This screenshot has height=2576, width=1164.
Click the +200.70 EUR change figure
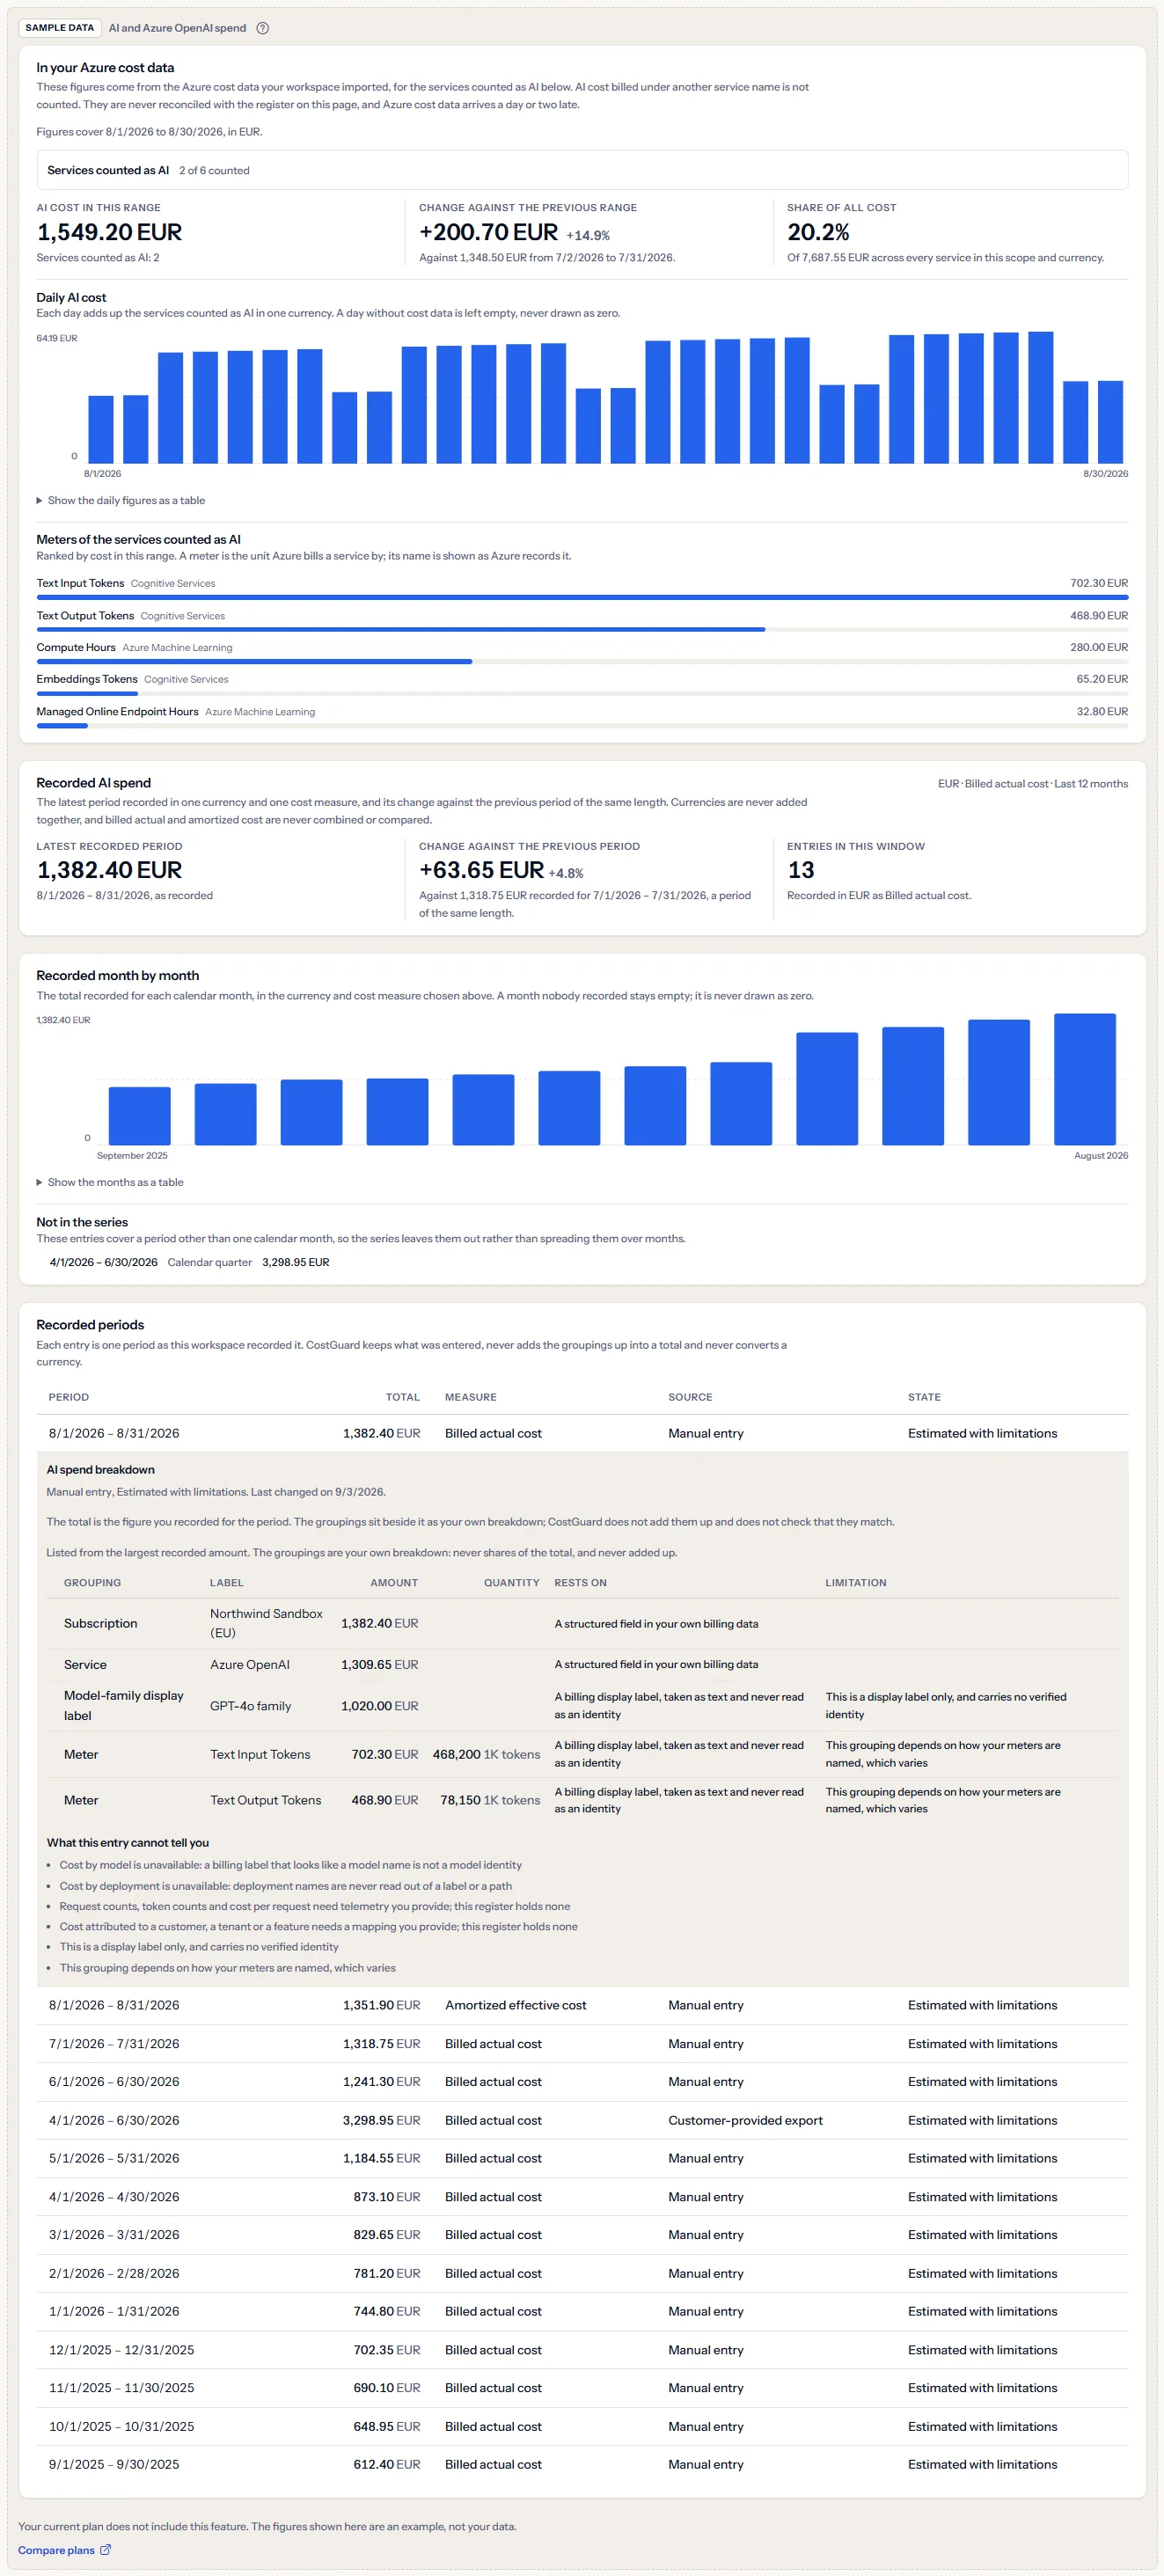pyautogui.click(x=488, y=232)
